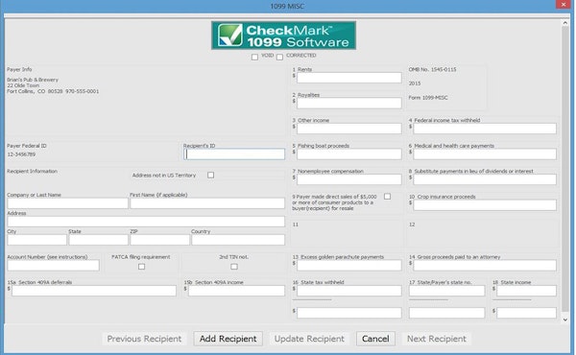Click the payer name Brian's Pub & Brewery
This screenshot has height=355, width=576.
(x=33, y=80)
